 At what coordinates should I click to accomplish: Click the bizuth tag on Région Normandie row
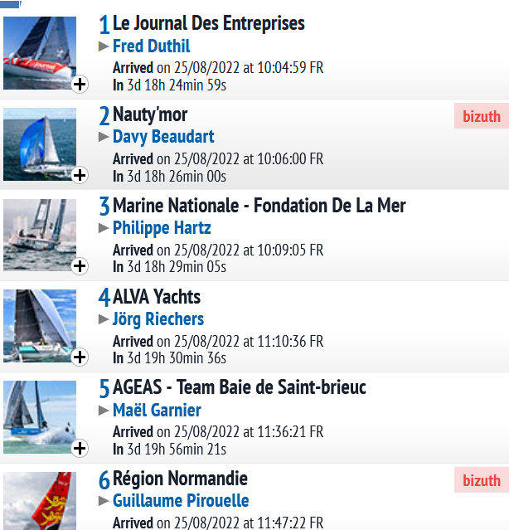pyautogui.click(x=482, y=480)
